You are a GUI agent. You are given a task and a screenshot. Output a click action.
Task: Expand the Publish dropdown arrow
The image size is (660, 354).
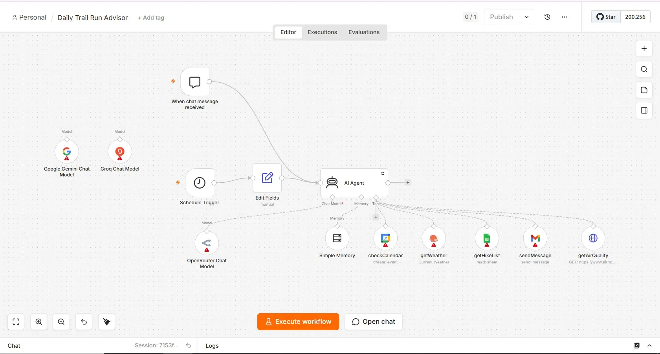[526, 17]
